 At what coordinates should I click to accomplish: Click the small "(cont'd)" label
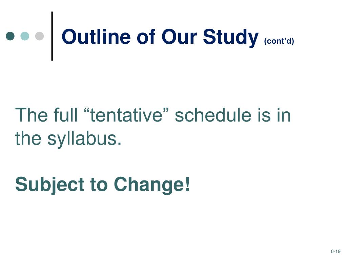click(x=279, y=41)
